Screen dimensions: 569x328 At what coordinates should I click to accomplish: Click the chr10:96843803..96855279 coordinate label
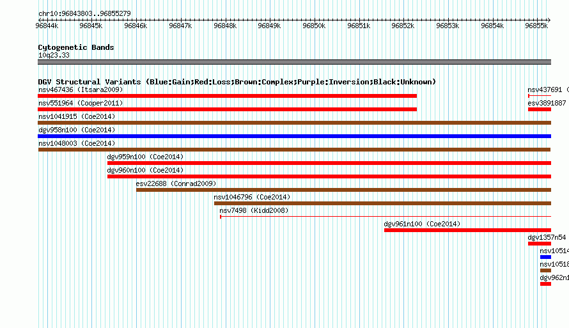pyautogui.click(x=84, y=13)
